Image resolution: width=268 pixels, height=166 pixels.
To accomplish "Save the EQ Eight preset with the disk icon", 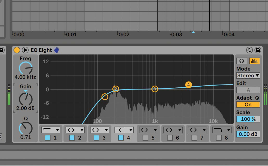I will coord(258,50).
